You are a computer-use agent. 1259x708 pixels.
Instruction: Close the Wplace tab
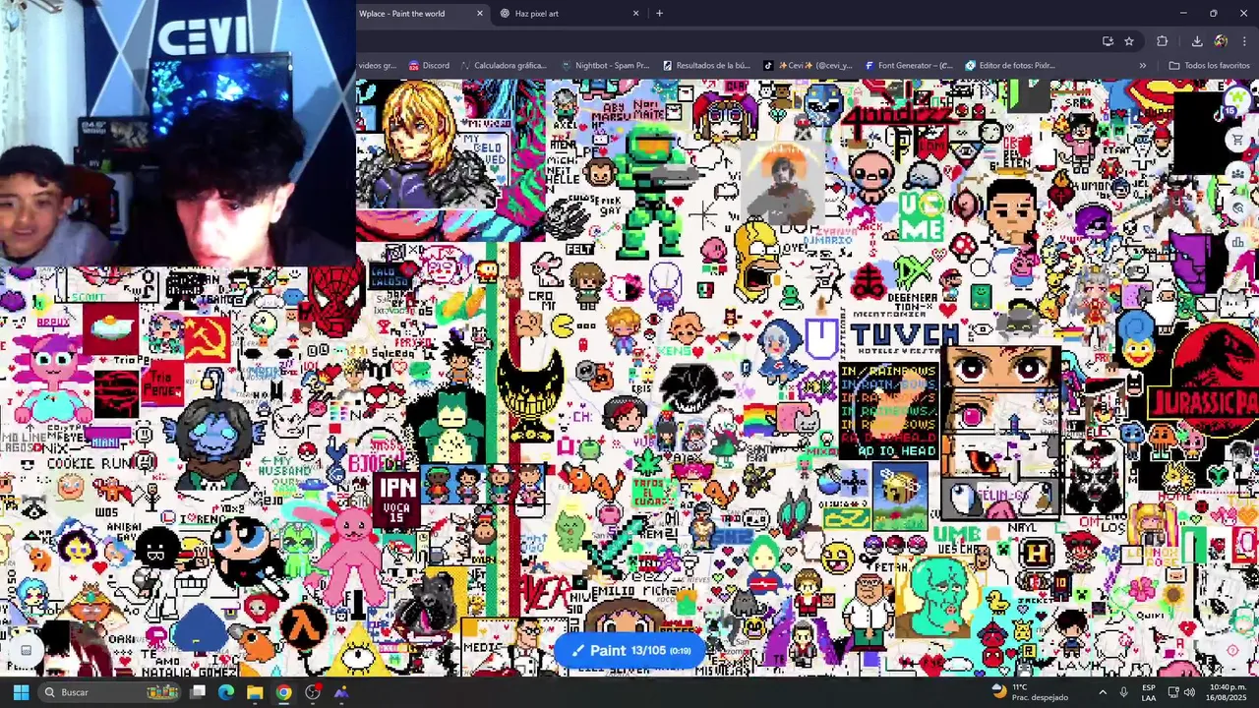[x=480, y=14]
